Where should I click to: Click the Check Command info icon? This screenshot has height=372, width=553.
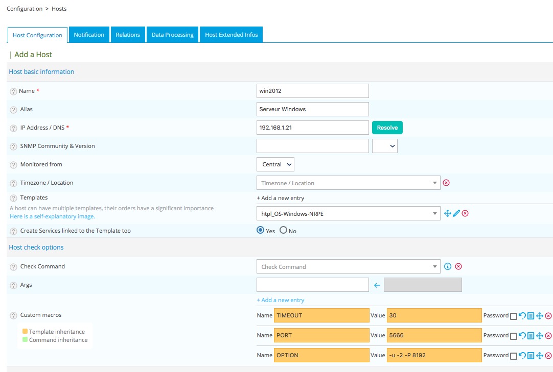tap(448, 266)
